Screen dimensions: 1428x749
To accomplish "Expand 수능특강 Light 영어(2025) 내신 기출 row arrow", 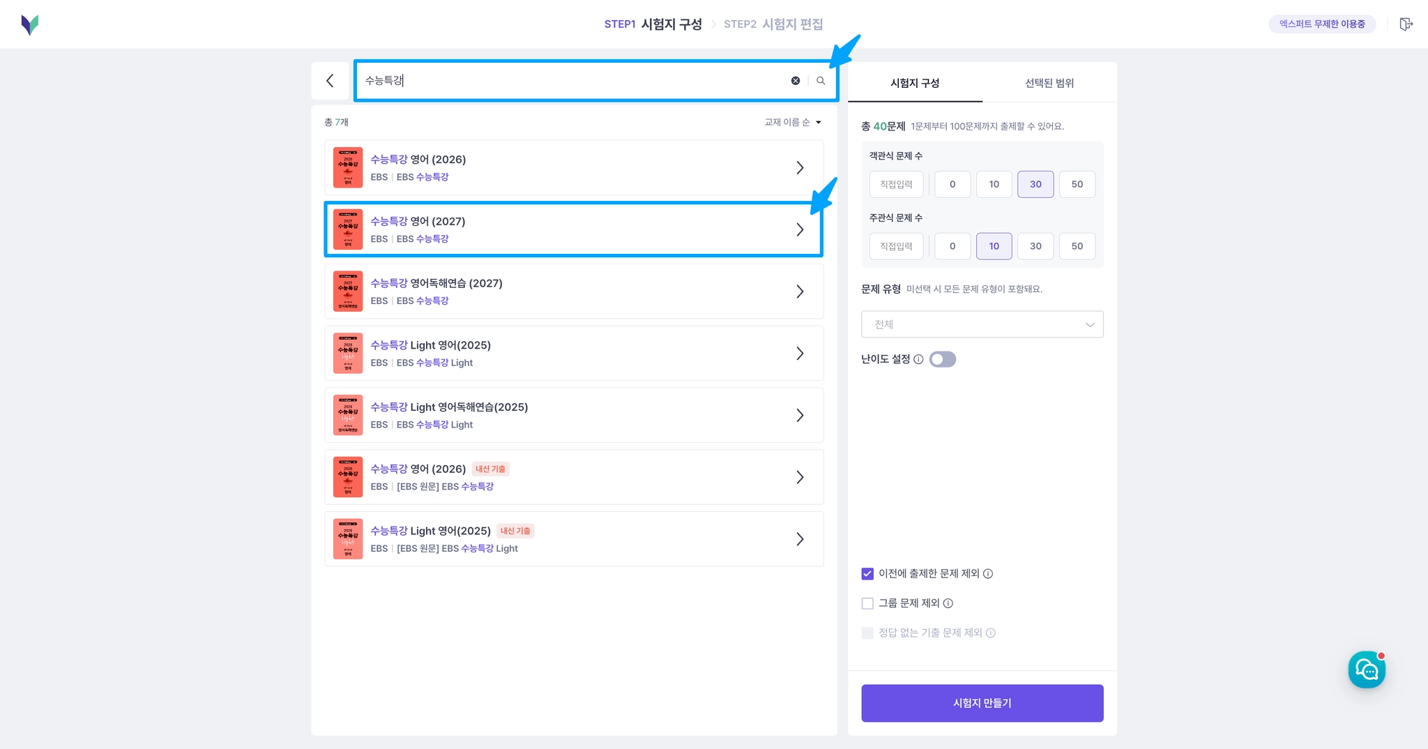I will pyautogui.click(x=800, y=539).
